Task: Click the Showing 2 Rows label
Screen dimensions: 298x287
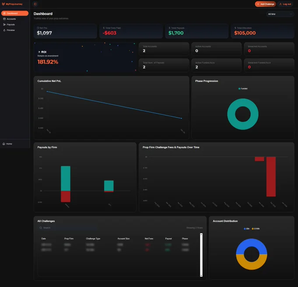Action: [x=195, y=228]
